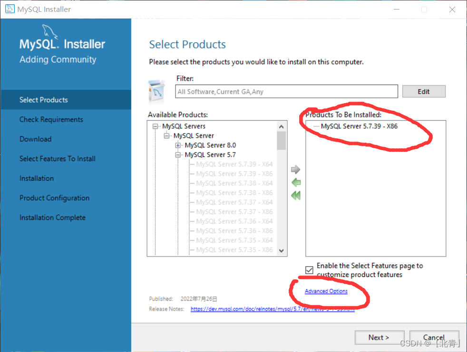This screenshot has height=352, width=467.
Task: Collapse the MySQL Server tree node
Action: click(x=166, y=136)
